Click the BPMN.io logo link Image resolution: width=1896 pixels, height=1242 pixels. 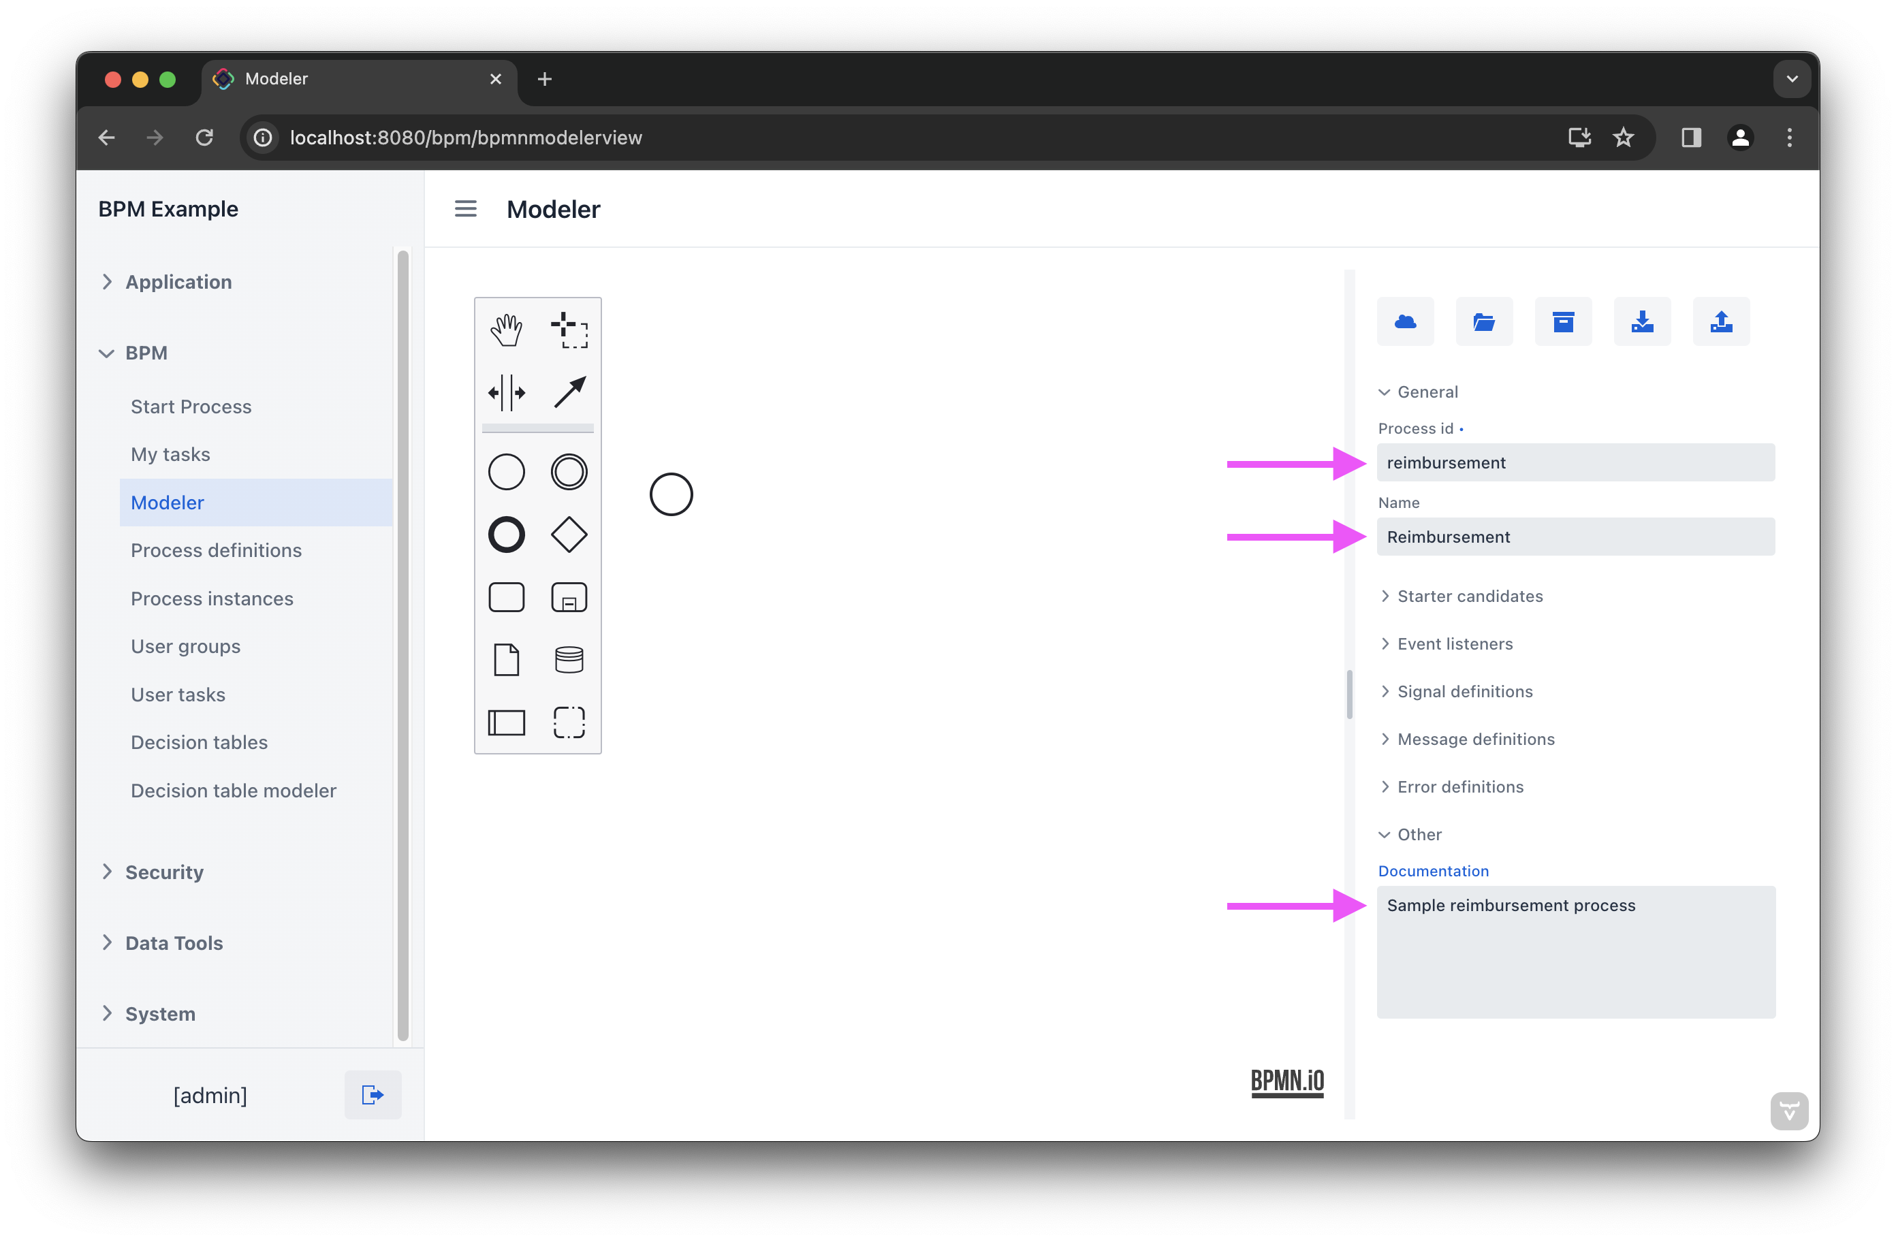click(x=1286, y=1082)
